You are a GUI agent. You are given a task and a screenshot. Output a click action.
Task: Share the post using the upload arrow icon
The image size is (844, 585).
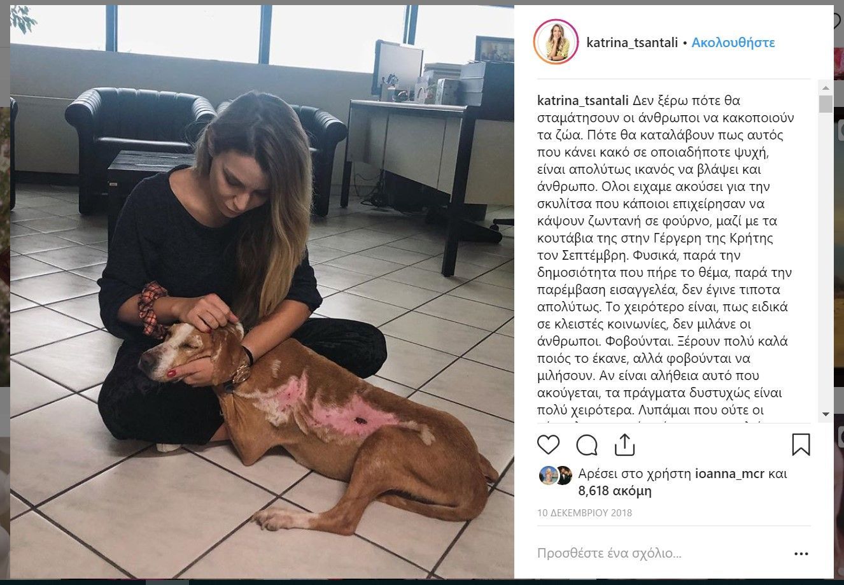point(624,444)
